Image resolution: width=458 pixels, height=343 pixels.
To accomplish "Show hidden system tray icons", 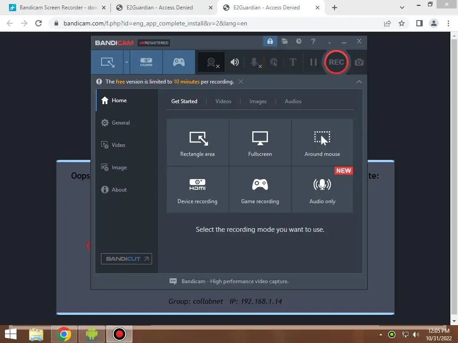I will tap(381, 335).
